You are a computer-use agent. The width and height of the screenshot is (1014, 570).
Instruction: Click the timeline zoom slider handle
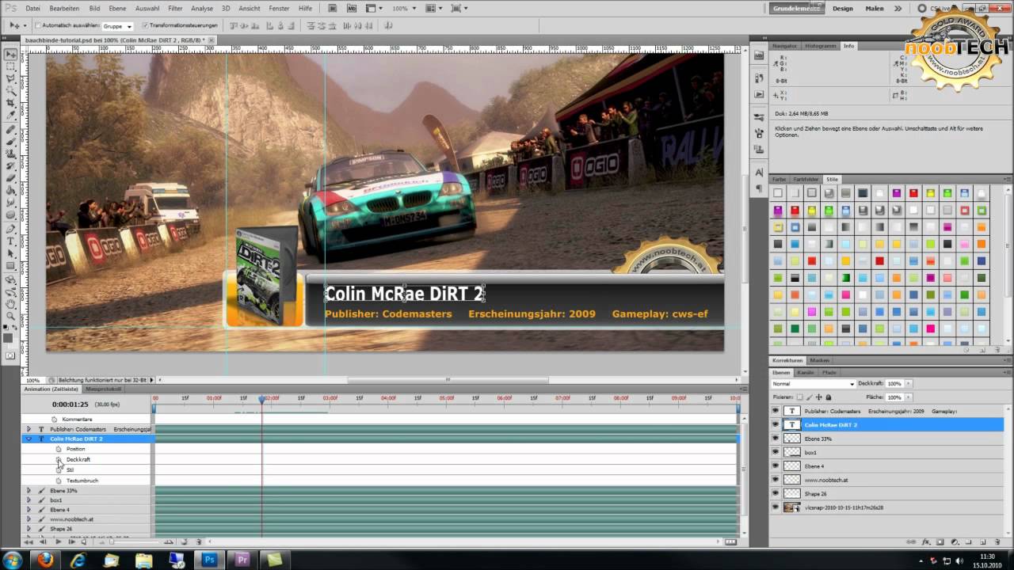click(x=112, y=541)
